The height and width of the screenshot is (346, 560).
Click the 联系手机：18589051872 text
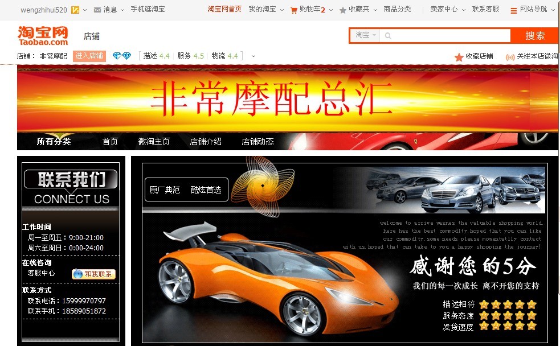click(67, 311)
